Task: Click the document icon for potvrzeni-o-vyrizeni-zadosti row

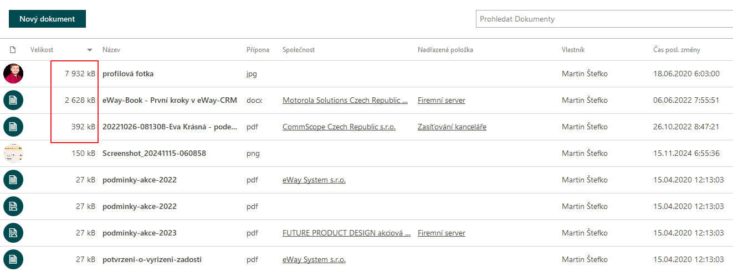Action: coord(13,259)
